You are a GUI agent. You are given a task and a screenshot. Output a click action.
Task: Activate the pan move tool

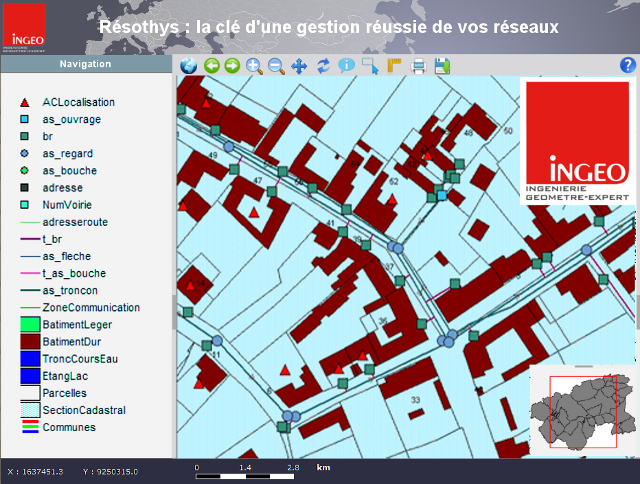pos(299,66)
